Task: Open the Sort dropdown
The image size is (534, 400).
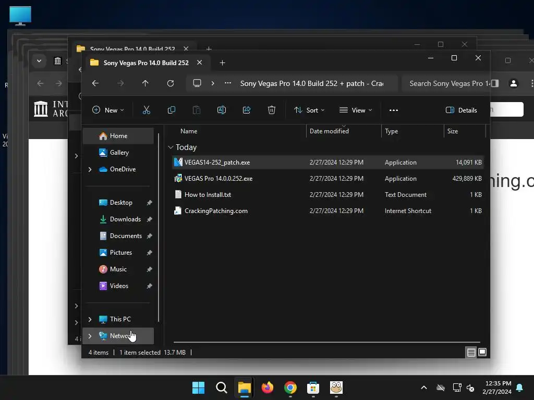Action: click(309, 110)
